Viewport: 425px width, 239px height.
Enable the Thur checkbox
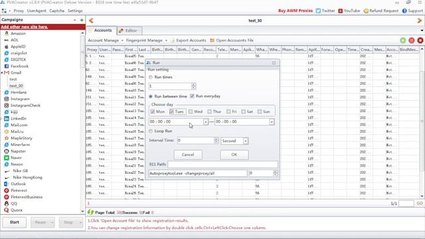pyautogui.click(x=210, y=112)
